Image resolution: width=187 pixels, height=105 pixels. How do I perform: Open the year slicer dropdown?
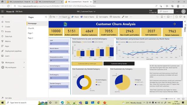tap(59, 44)
